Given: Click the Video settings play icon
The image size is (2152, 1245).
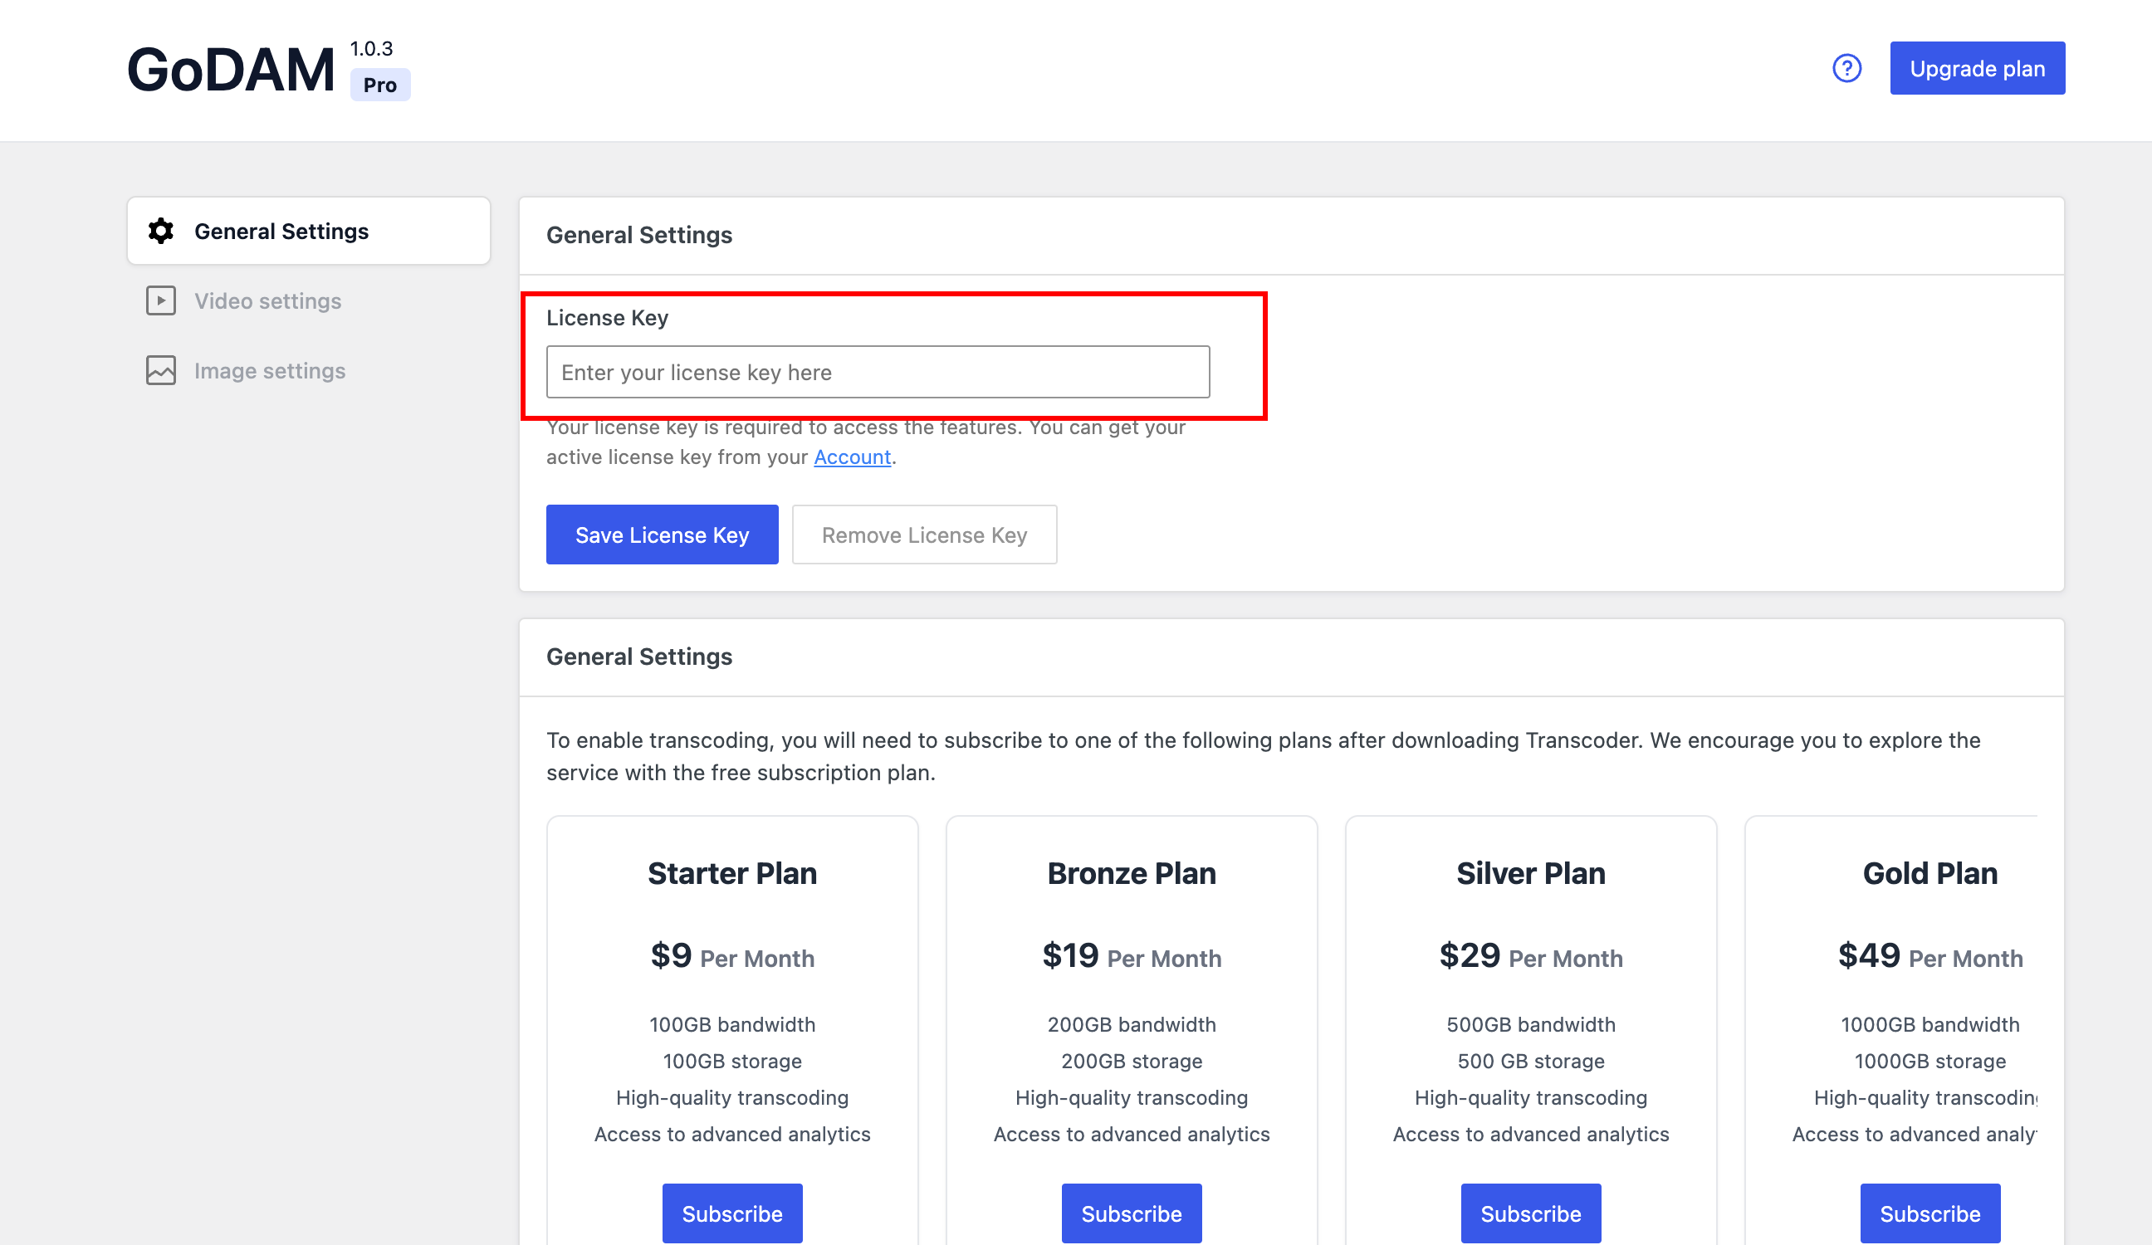Looking at the screenshot, I should [160, 300].
